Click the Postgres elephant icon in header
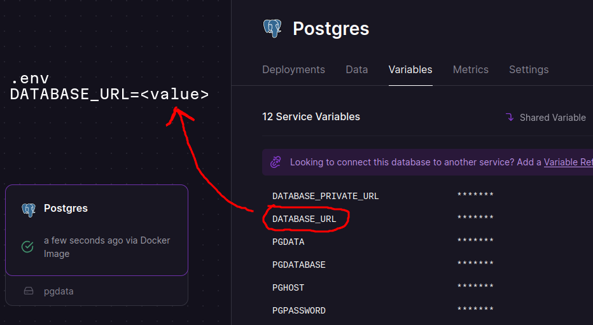The width and height of the screenshot is (593, 325). [272, 29]
